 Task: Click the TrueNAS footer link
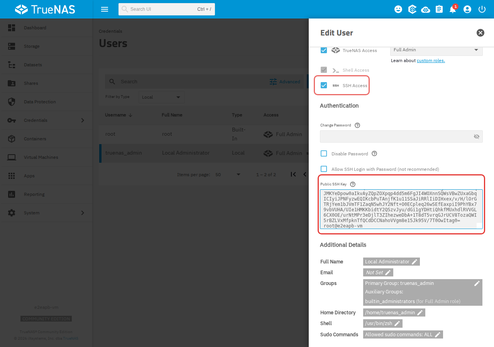71,339
